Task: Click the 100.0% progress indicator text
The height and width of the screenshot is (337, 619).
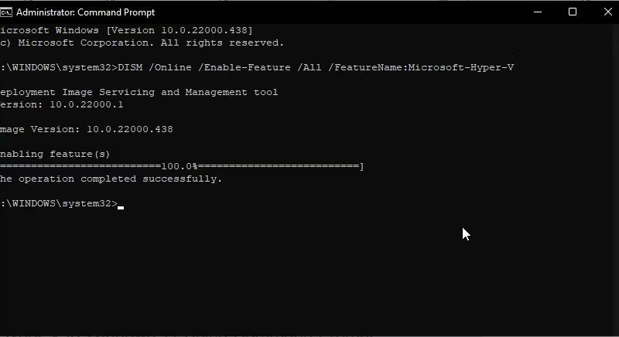Action: [180, 166]
